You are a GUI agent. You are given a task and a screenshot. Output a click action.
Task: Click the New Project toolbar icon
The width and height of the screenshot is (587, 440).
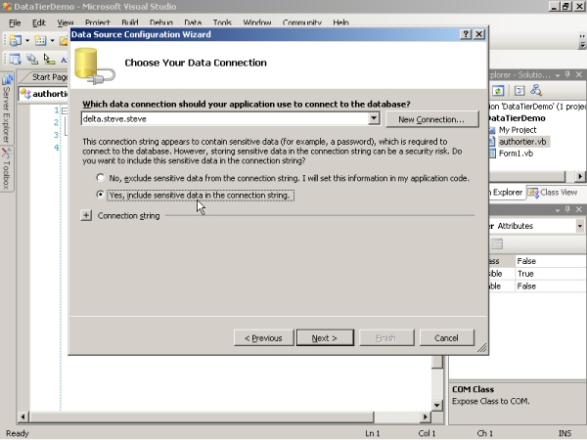[16, 40]
